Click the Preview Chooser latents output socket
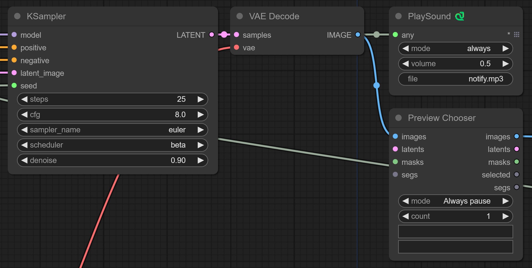 (516, 149)
